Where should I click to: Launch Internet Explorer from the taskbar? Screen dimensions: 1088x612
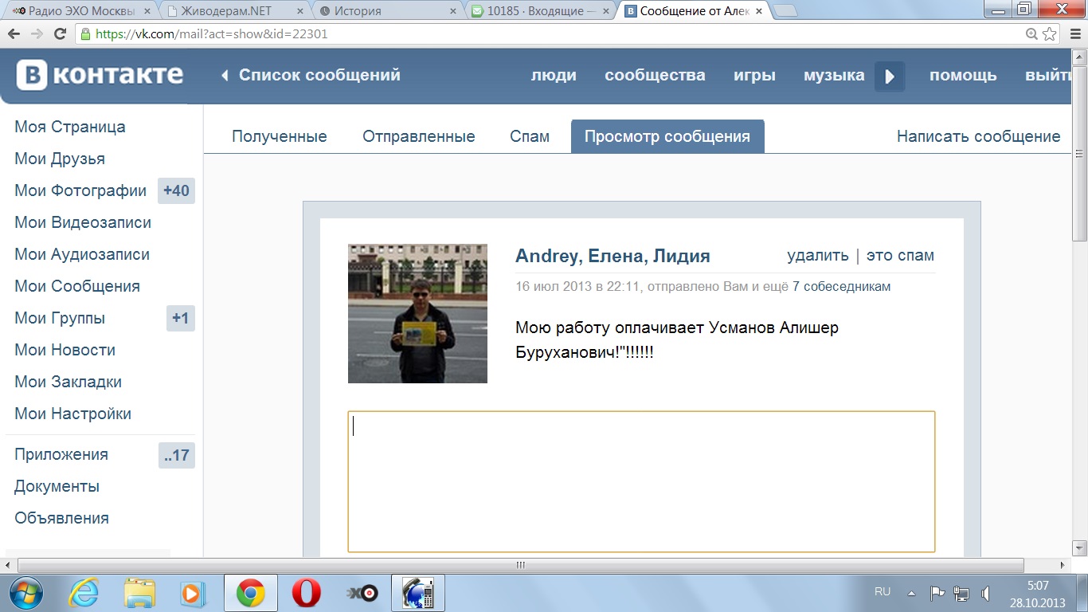84,593
